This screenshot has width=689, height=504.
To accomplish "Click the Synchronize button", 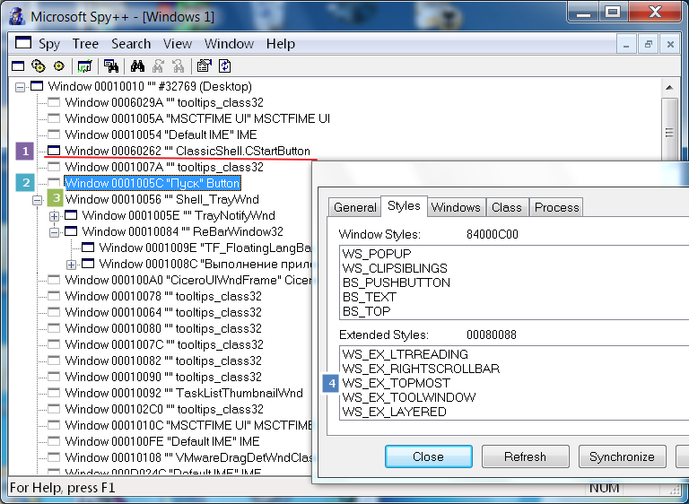I will tap(622, 456).
